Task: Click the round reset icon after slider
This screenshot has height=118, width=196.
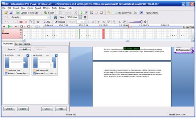Action: (145, 22)
